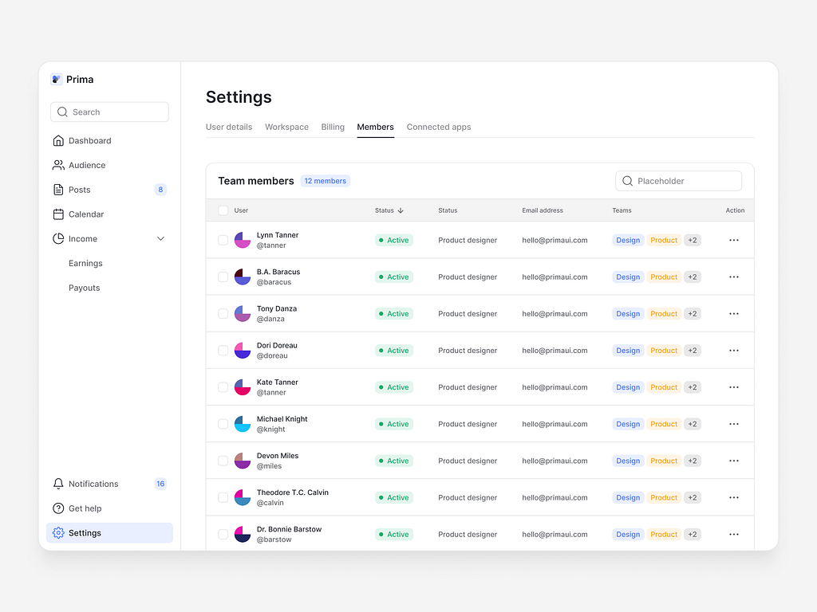This screenshot has width=817, height=612.
Task: Open the action menu for Lynn Tanner
Action: pos(733,240)
